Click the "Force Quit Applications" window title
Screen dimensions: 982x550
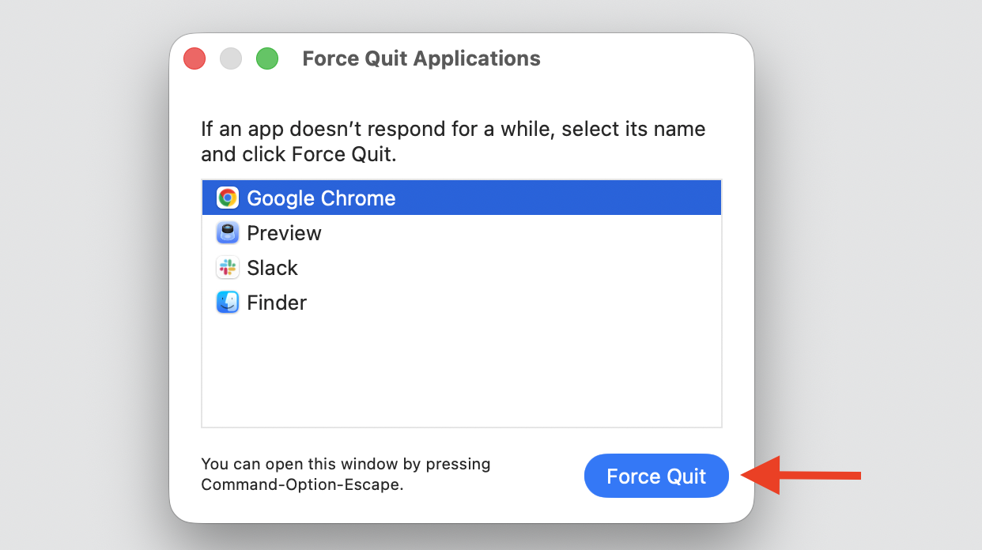pyautogui.click(x=421, y=58)
